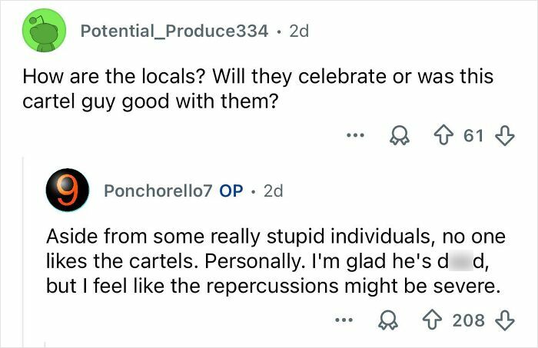
Task: Visit the Potential_Produce334 username profile
Action: 174,31
